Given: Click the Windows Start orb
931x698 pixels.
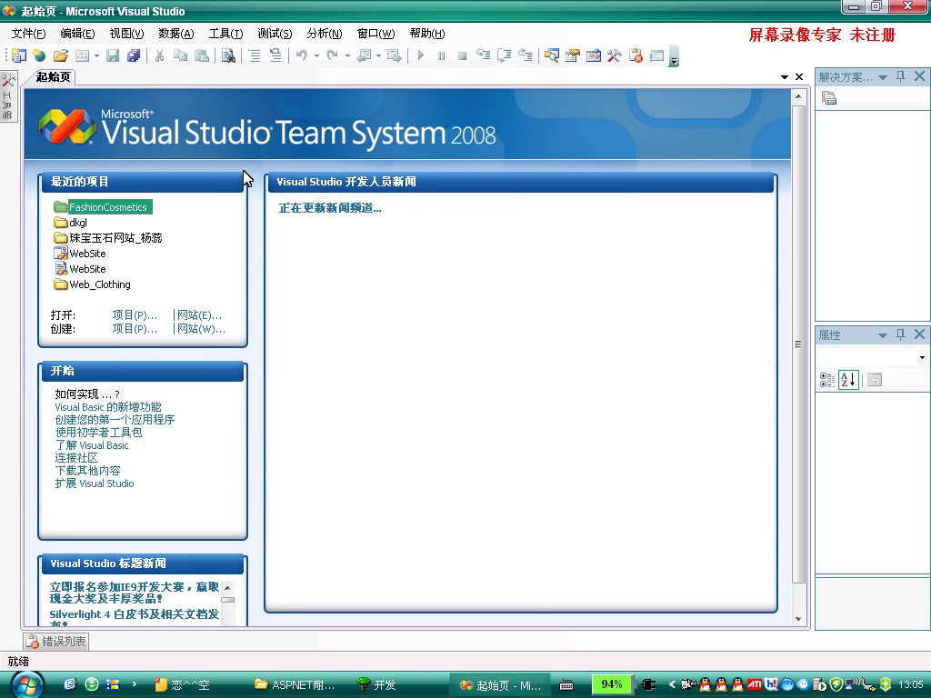Looking at the screenshot, I should click(27, 685).
